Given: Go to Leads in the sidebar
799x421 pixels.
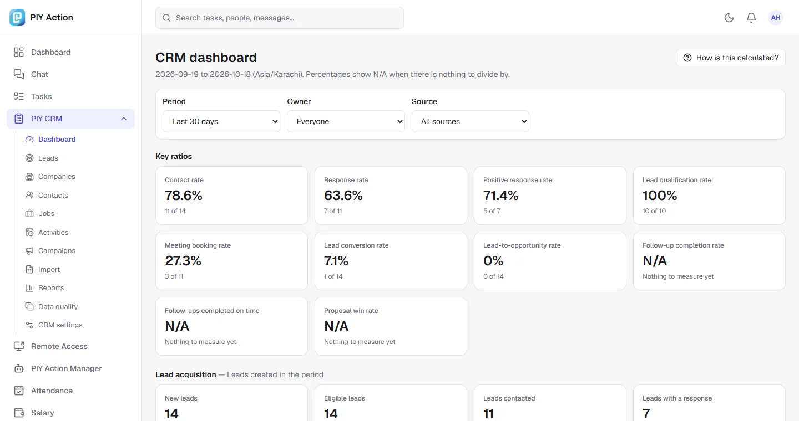Looking at the screenshot, I should [77, 158].
